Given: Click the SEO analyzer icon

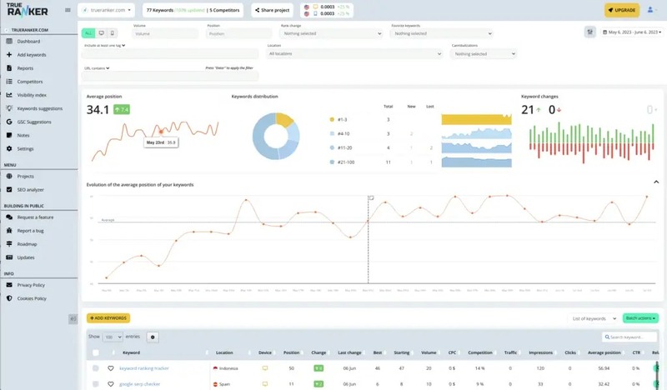Looking at the screenshot, I should [x=9, y=190].
